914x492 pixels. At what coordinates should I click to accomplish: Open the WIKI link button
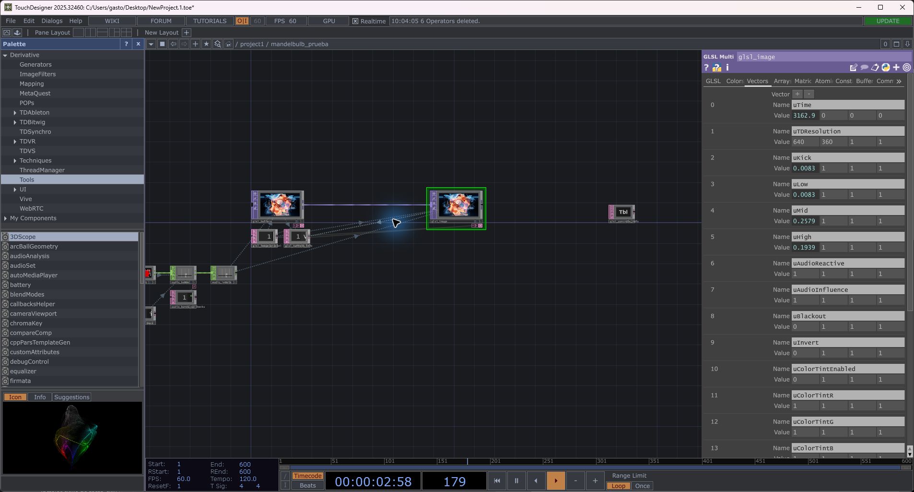click(112, 21)
